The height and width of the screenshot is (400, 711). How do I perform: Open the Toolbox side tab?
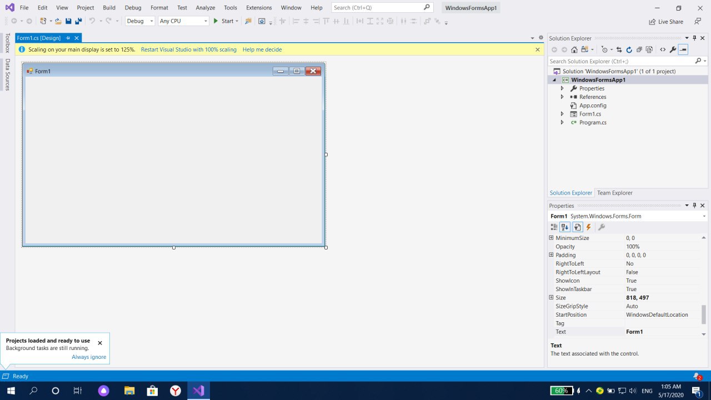click(7, 43)
